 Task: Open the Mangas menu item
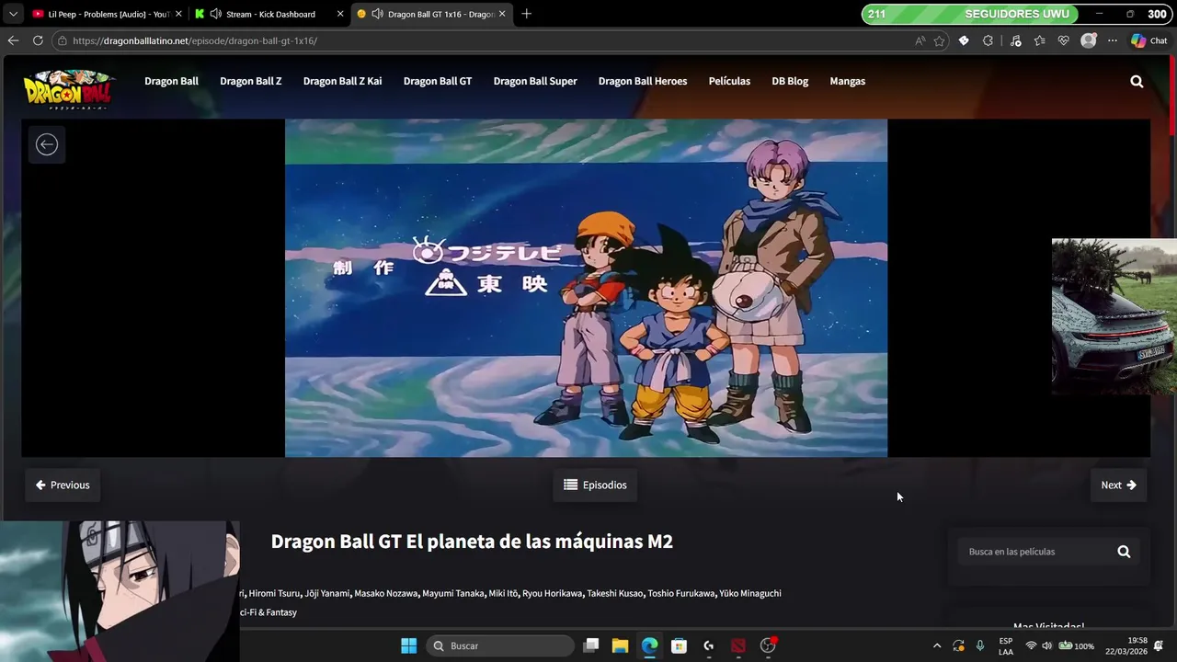pyautogui.click(x=847, y=81)
